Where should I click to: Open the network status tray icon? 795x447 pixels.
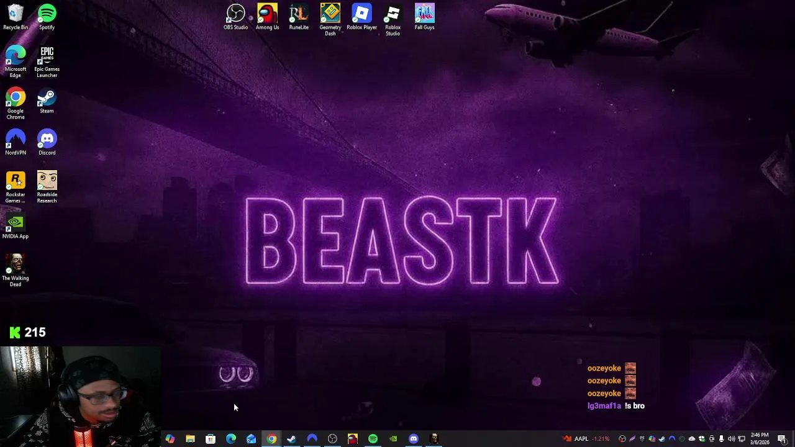click(742, 439)
